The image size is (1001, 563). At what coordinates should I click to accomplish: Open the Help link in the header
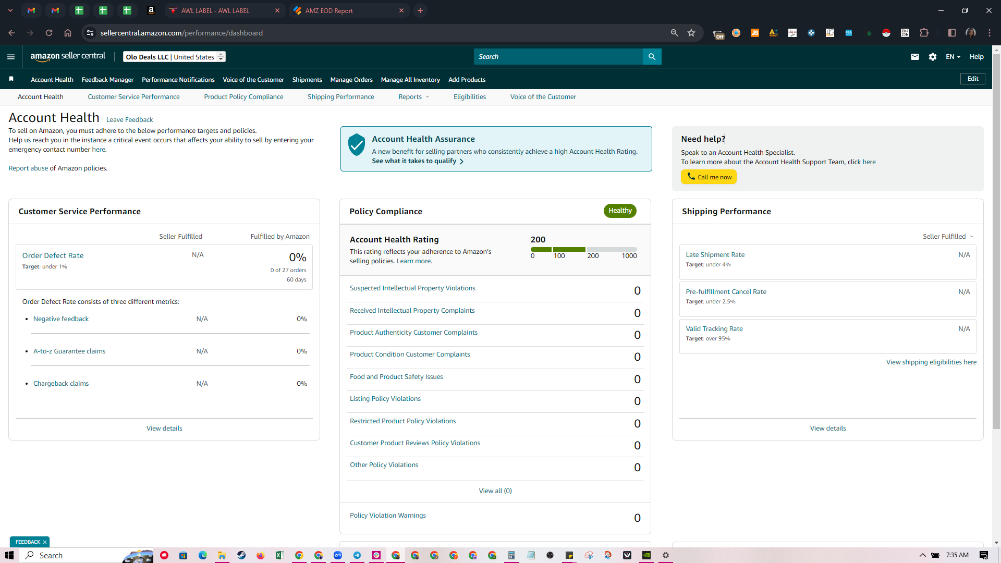pyautogui.click(x=976, y=57)
